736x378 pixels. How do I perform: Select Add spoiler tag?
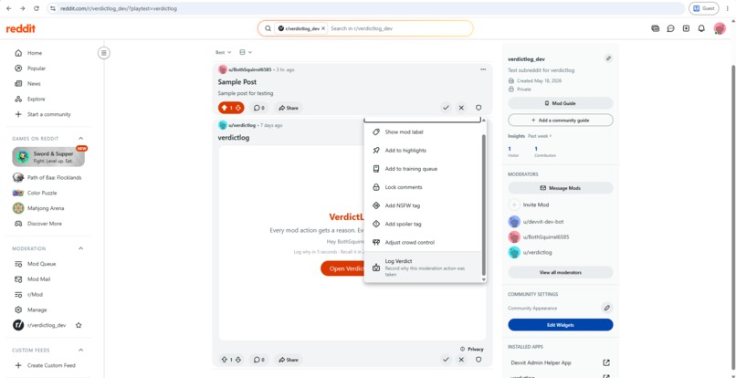coord(423,224)
